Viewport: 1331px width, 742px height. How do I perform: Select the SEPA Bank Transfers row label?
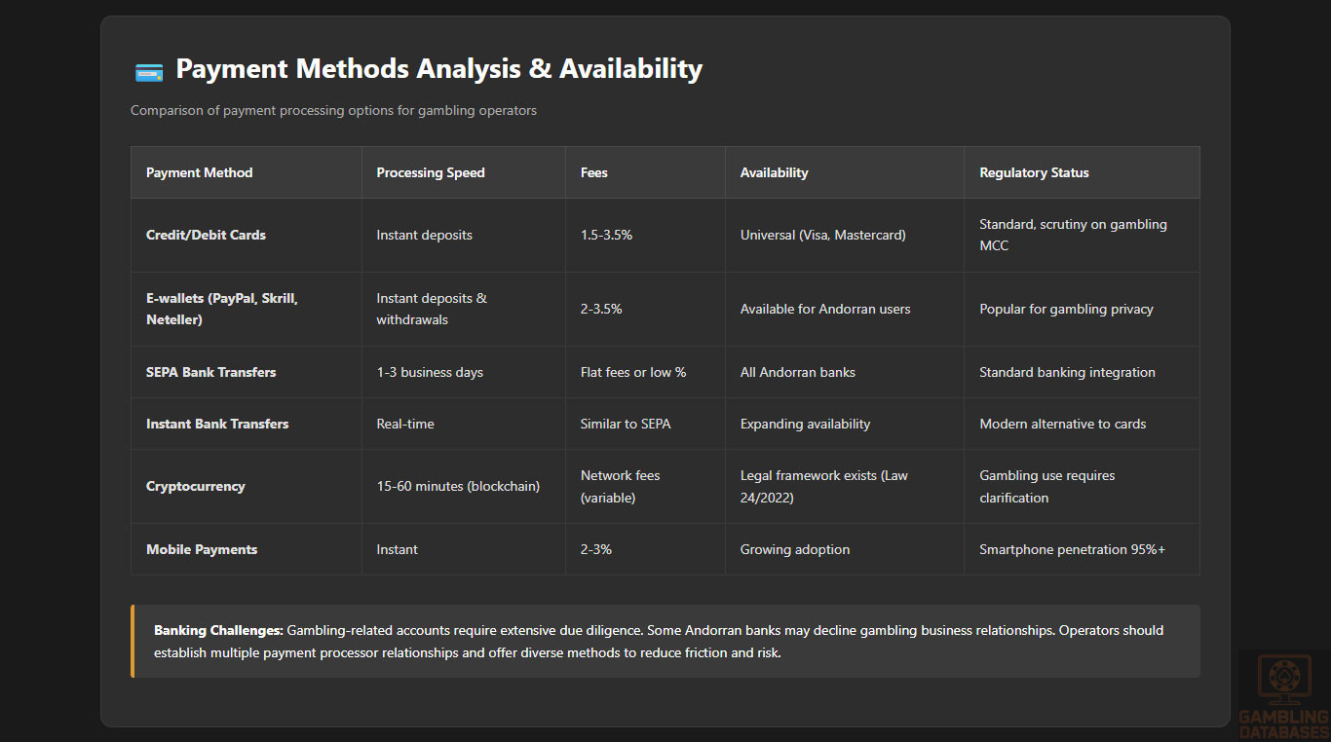tap(210, 372)
